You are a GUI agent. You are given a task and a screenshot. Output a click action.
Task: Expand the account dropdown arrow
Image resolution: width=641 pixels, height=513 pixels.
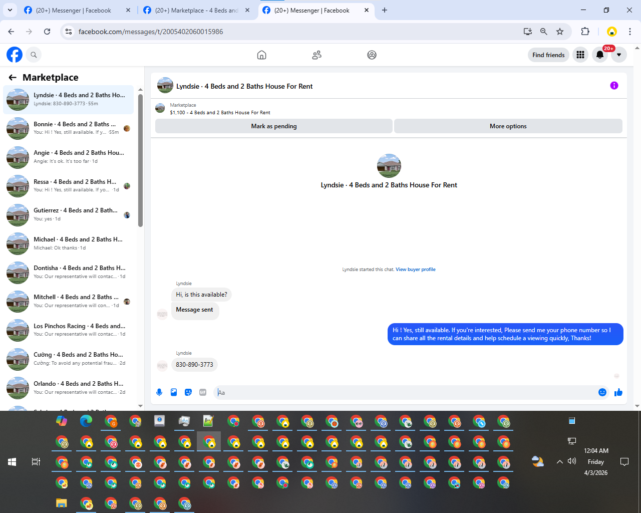[619, 55]
